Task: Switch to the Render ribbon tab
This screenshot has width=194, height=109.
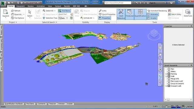Action: point(67,6)
